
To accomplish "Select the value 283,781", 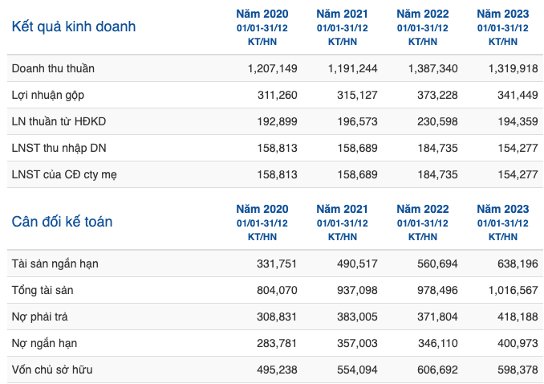I will (277, 343).
